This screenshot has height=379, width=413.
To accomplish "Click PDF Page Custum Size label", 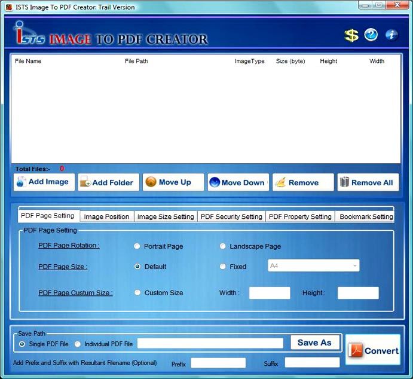I will [75, 293].
